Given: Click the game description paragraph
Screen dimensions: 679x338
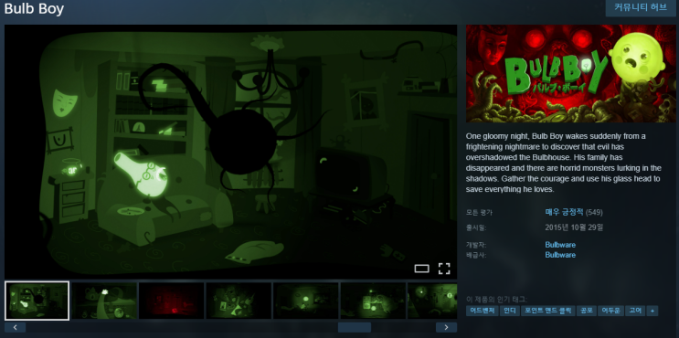Looking at the screenshot, I should click(x=564, y=163).
